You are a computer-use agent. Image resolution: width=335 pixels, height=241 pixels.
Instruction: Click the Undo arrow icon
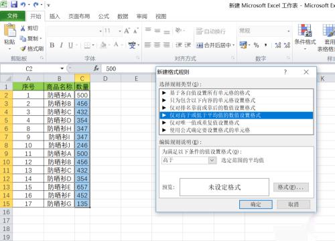click(23, 5)
